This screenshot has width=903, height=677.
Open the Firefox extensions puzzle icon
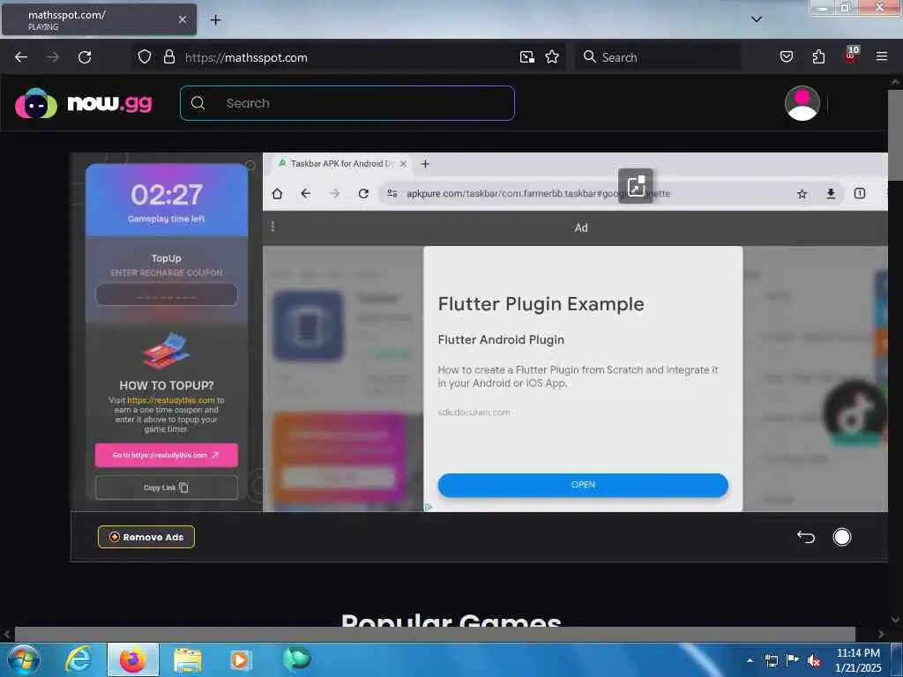818,56
